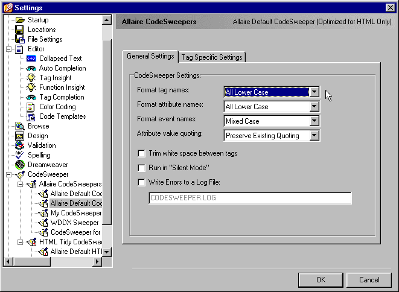Open the Format tag names dropdown
This screenshot has height=292, width=399.
coord(313,92)
